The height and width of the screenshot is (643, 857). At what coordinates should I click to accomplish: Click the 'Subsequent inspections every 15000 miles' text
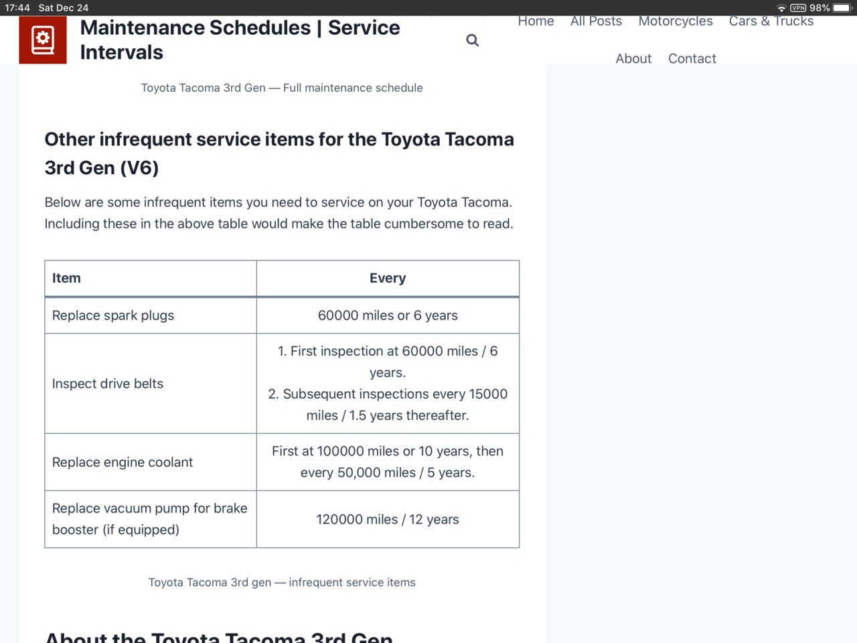click(x=388, y=405)
